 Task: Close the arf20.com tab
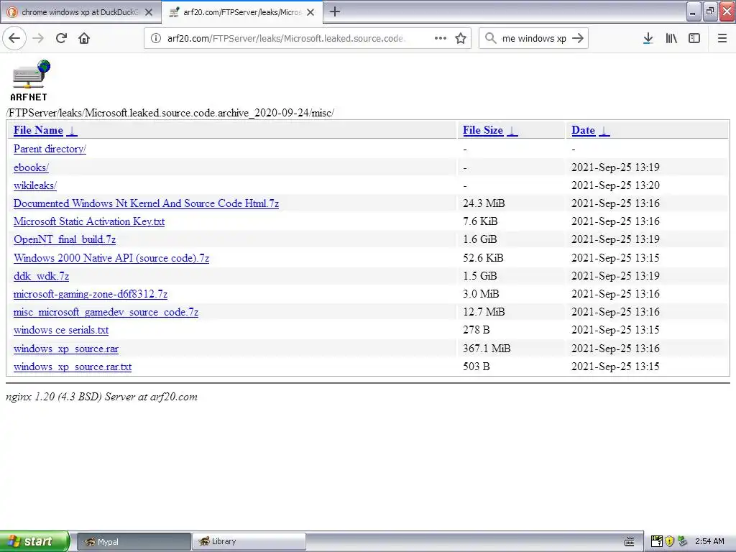pos(310,12)
